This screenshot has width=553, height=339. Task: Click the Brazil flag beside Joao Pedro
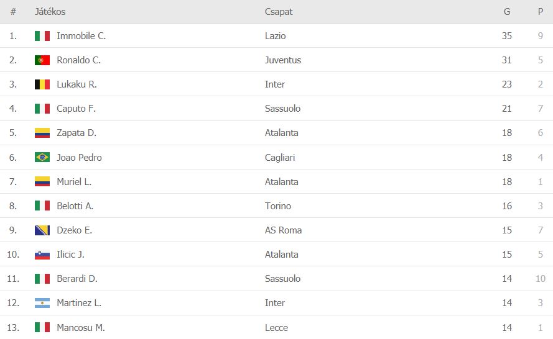click(42, 157)
